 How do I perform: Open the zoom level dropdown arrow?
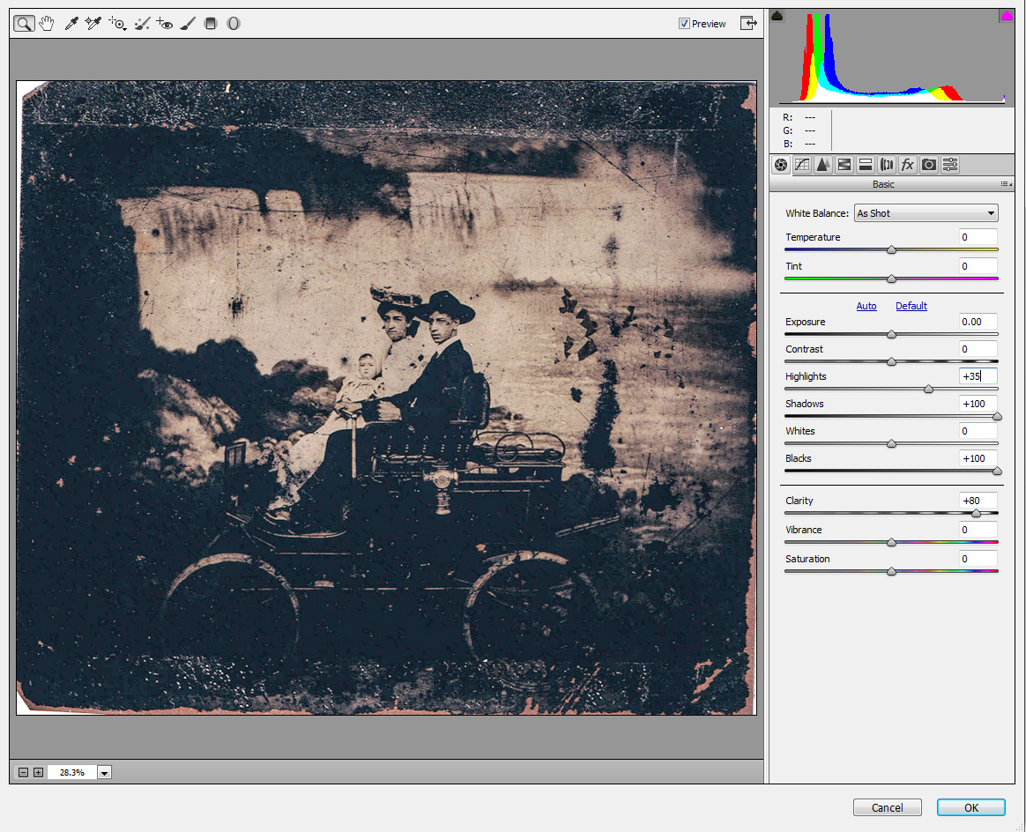(105, 772)
